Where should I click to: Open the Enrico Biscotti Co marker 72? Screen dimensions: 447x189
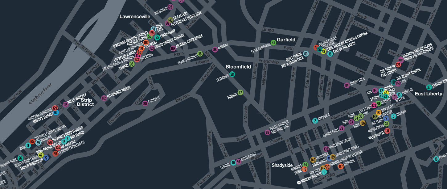point(46,158)
